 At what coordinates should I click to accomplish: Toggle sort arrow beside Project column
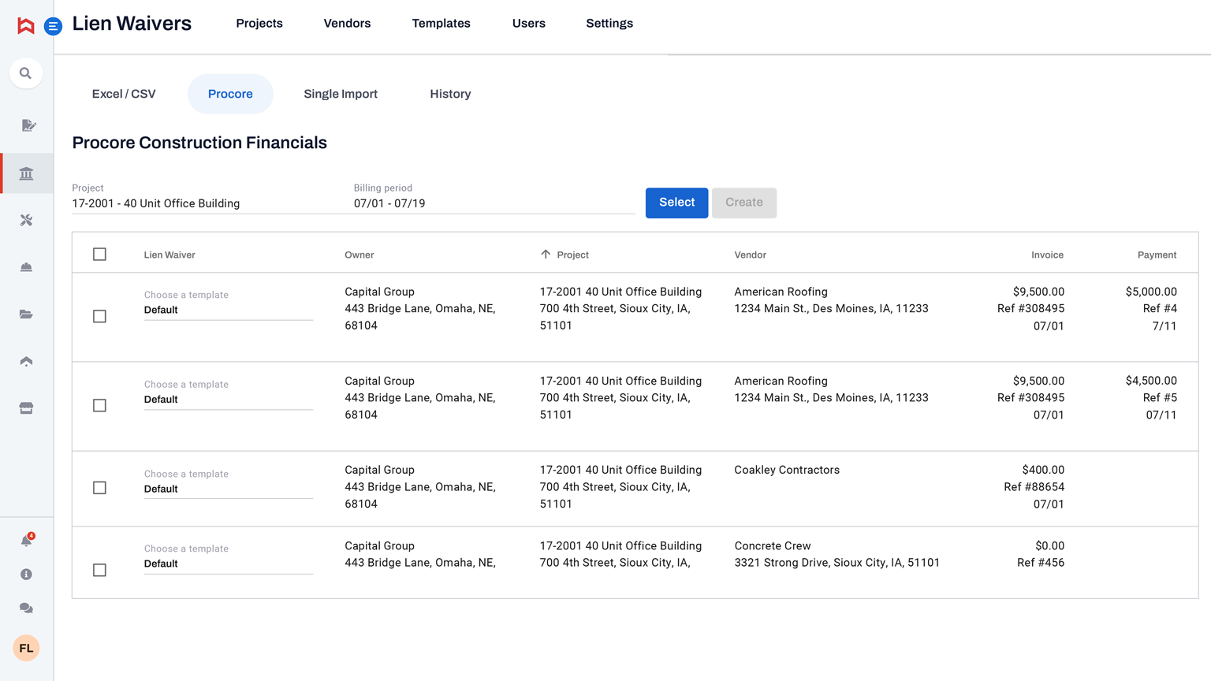545,255
